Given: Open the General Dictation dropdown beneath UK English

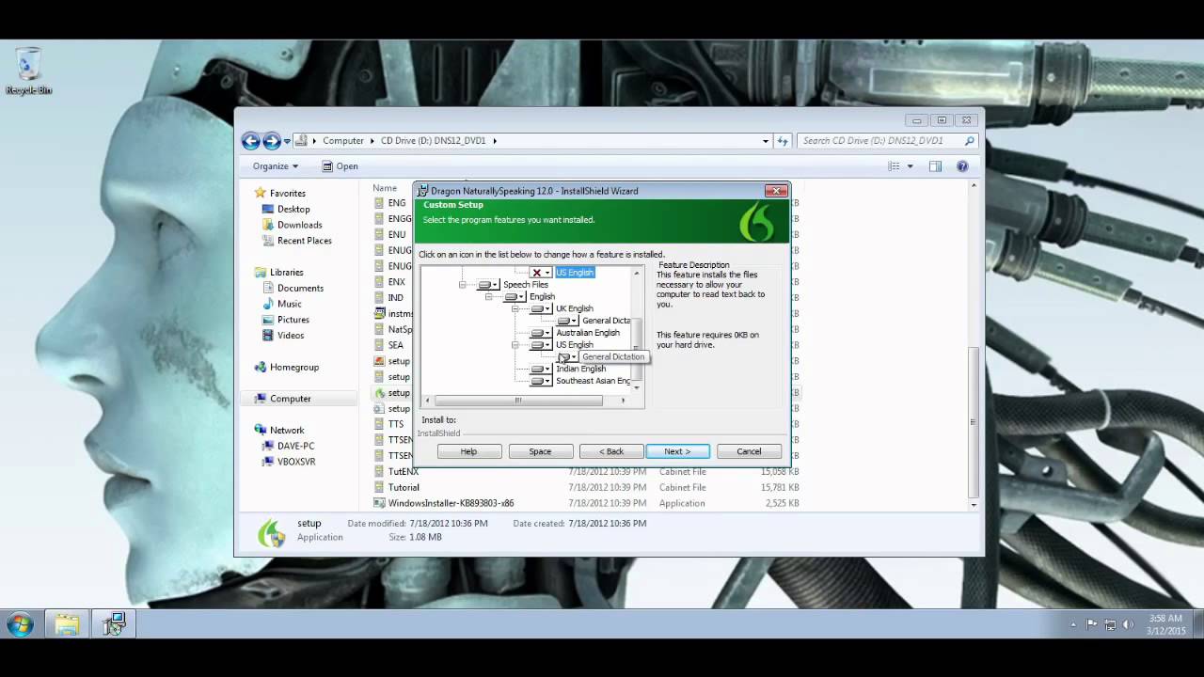Looking at the screenshot, I should point(567,322).
